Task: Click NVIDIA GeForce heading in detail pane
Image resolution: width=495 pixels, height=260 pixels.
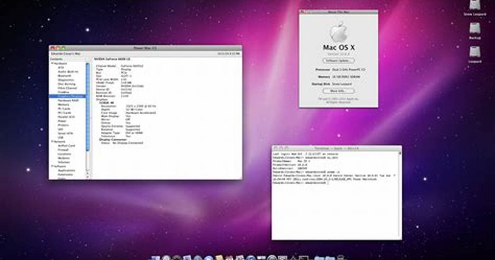Action: (113, 59)
